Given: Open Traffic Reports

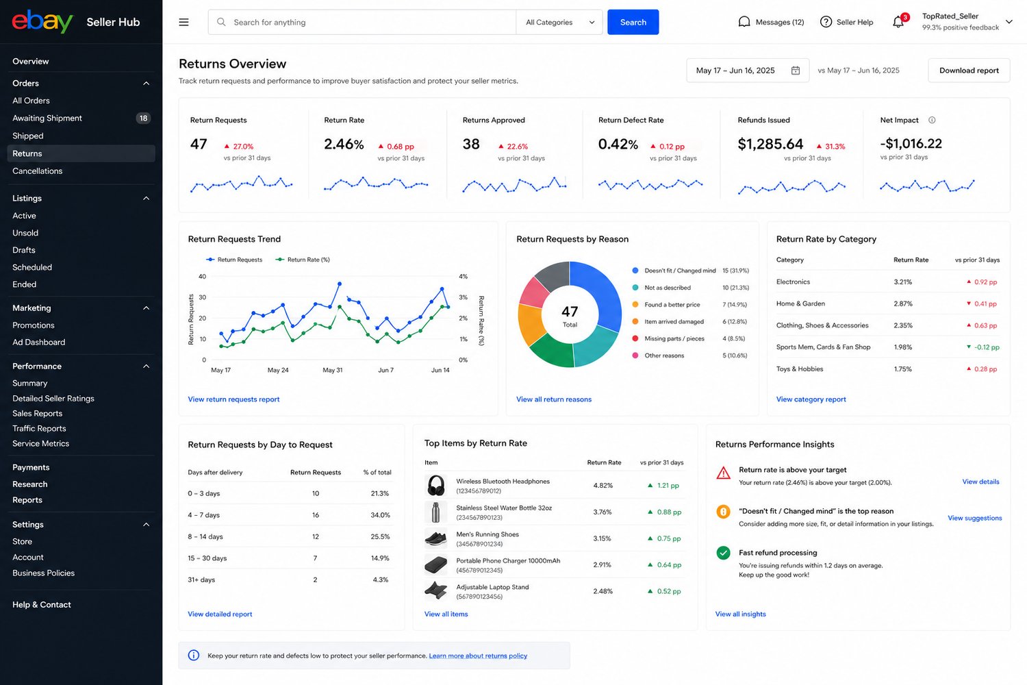Looking at the screenshot, I should [39, 429].
